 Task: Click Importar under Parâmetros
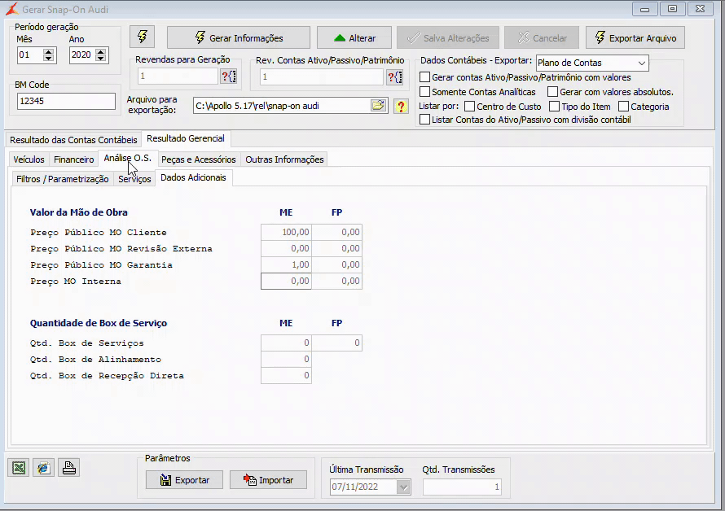coord(268,480)
